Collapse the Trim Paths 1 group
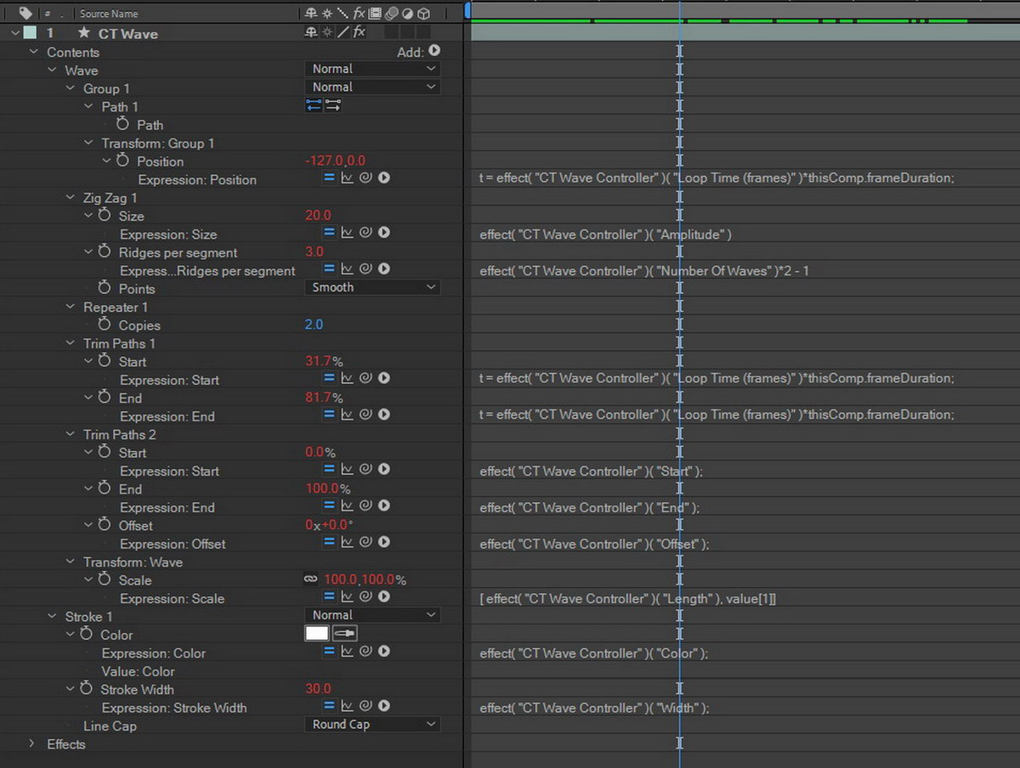Screen dimensions: 1020x768 click(71, 343)
